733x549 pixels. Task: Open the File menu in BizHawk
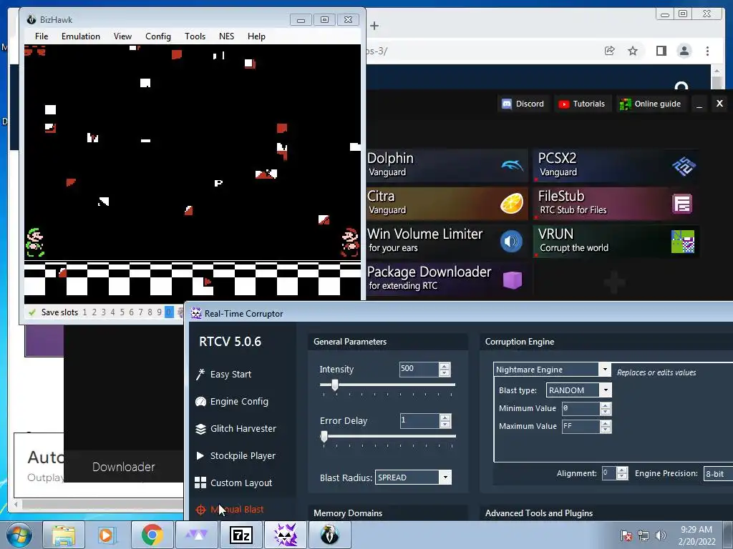pyautogui.click(x=41, y=36)
